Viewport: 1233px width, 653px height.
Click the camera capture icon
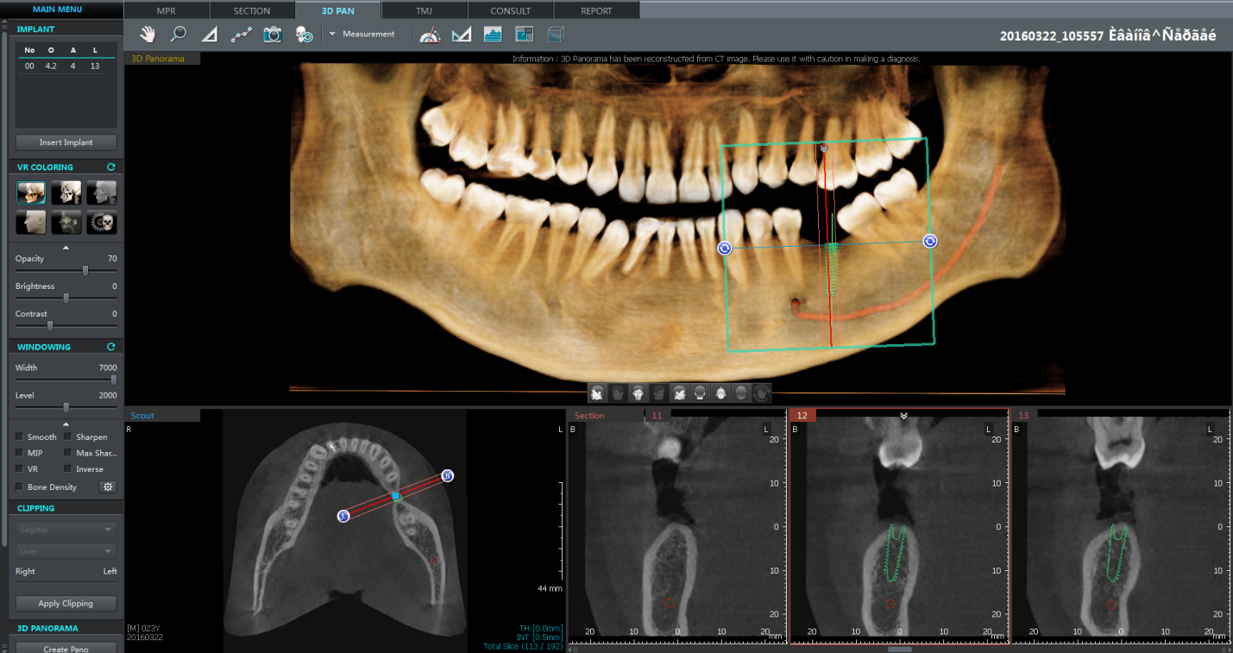(273, 35)
